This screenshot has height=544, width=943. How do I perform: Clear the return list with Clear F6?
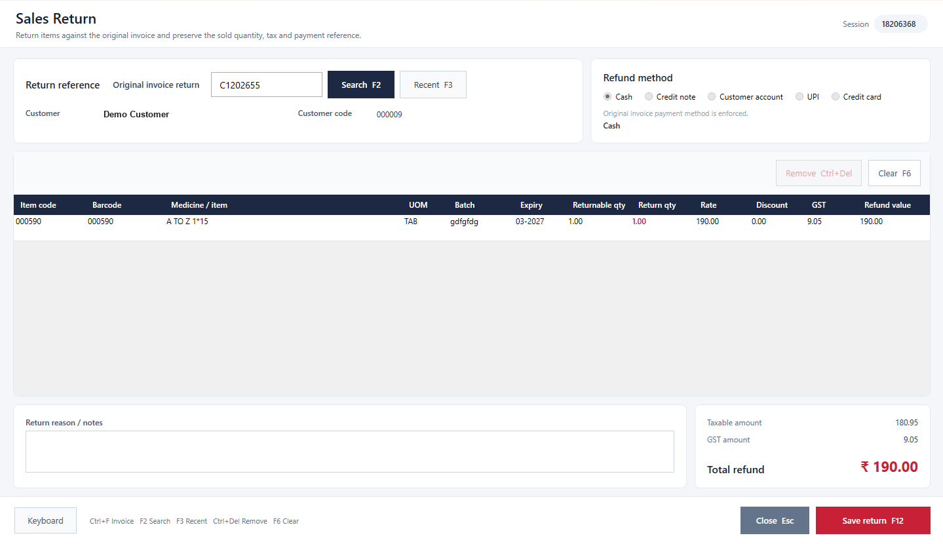click(895, 173)
